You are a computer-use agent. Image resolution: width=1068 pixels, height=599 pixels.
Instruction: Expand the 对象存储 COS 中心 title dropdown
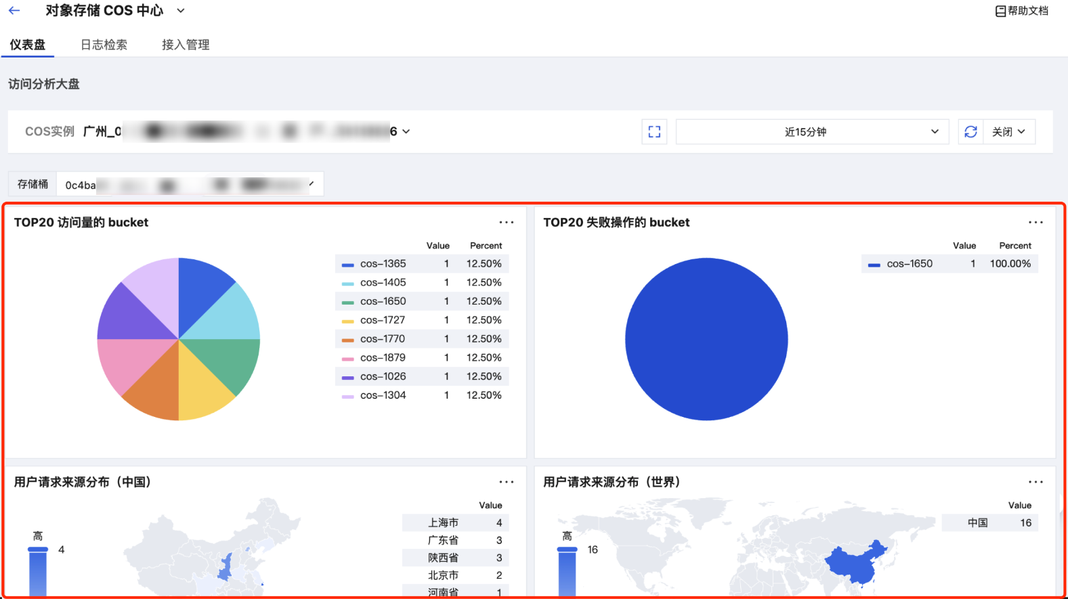181,11
